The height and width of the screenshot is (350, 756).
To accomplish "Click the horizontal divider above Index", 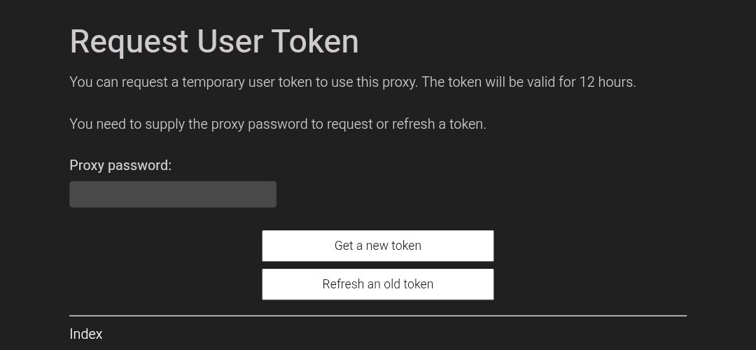I will [x=378, y=316].
